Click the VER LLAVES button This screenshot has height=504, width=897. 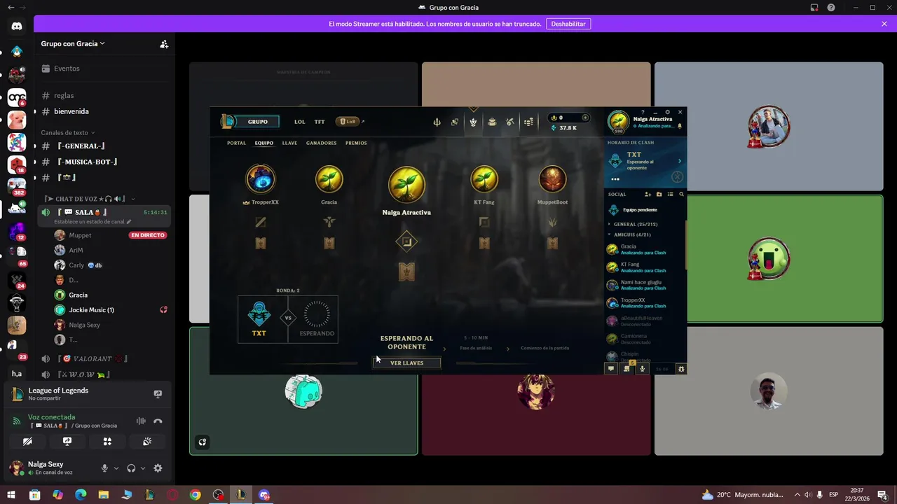pos(406,363)
